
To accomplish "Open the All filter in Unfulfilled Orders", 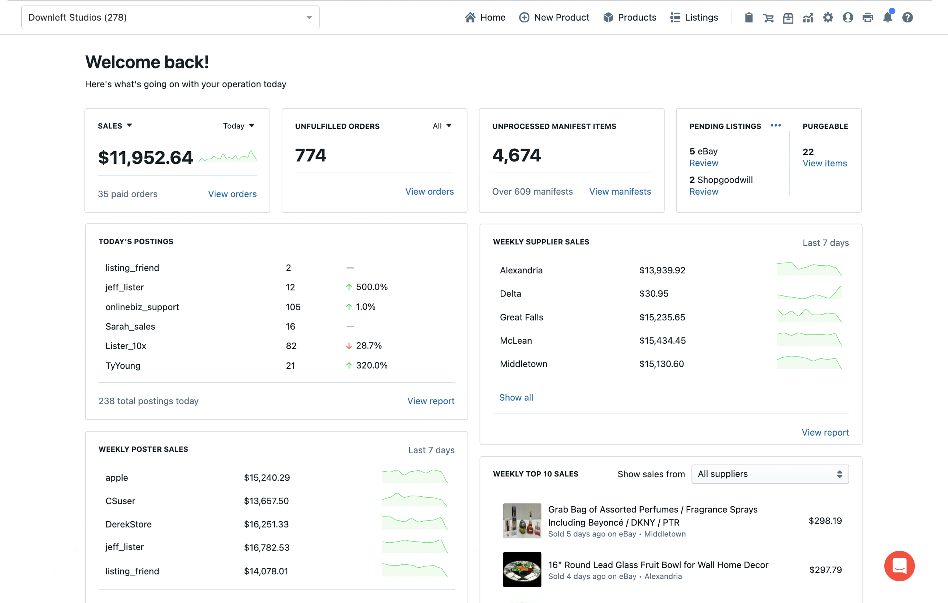I will point(442,126).
